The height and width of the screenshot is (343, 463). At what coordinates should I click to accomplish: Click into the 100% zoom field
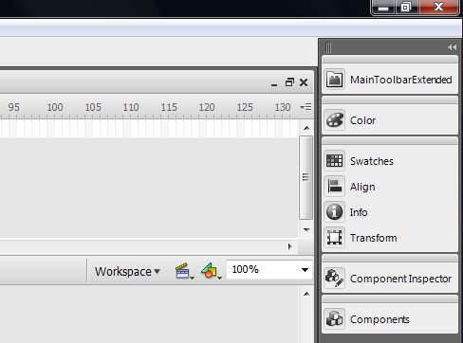[263, 269]
